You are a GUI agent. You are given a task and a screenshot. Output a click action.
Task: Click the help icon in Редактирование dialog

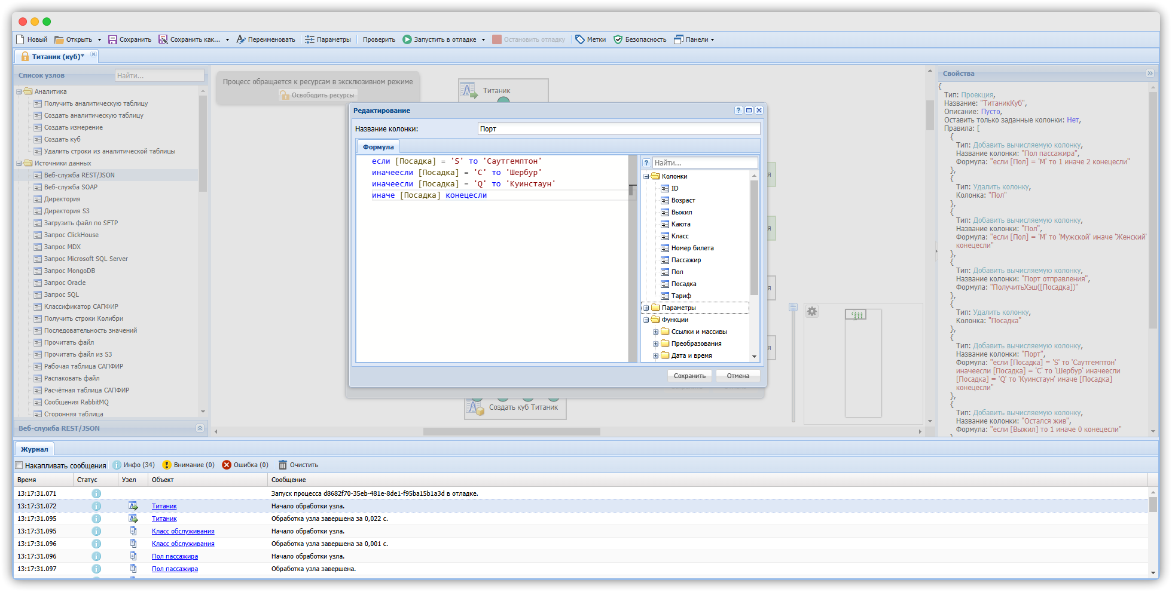pyautogui.click(x=738, y=111)
